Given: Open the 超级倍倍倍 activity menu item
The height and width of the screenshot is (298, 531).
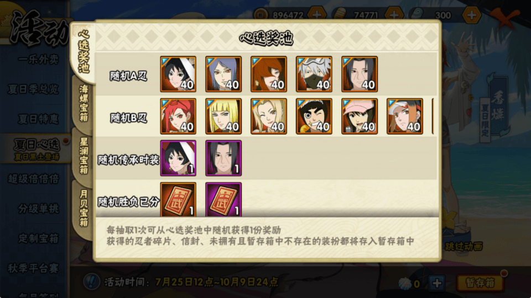Looking at the screenshot, I should [x=34, y=179].
